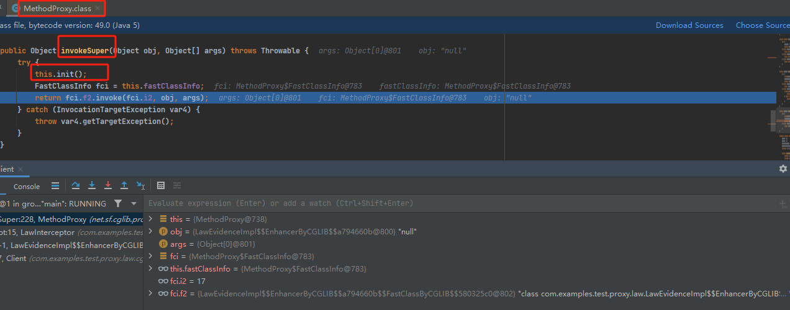Select the LawEvidenceImpl$$EnhancerByCGLIB stack frame
The height and width of the screenshot is (310, 790).
coord(71,245)
